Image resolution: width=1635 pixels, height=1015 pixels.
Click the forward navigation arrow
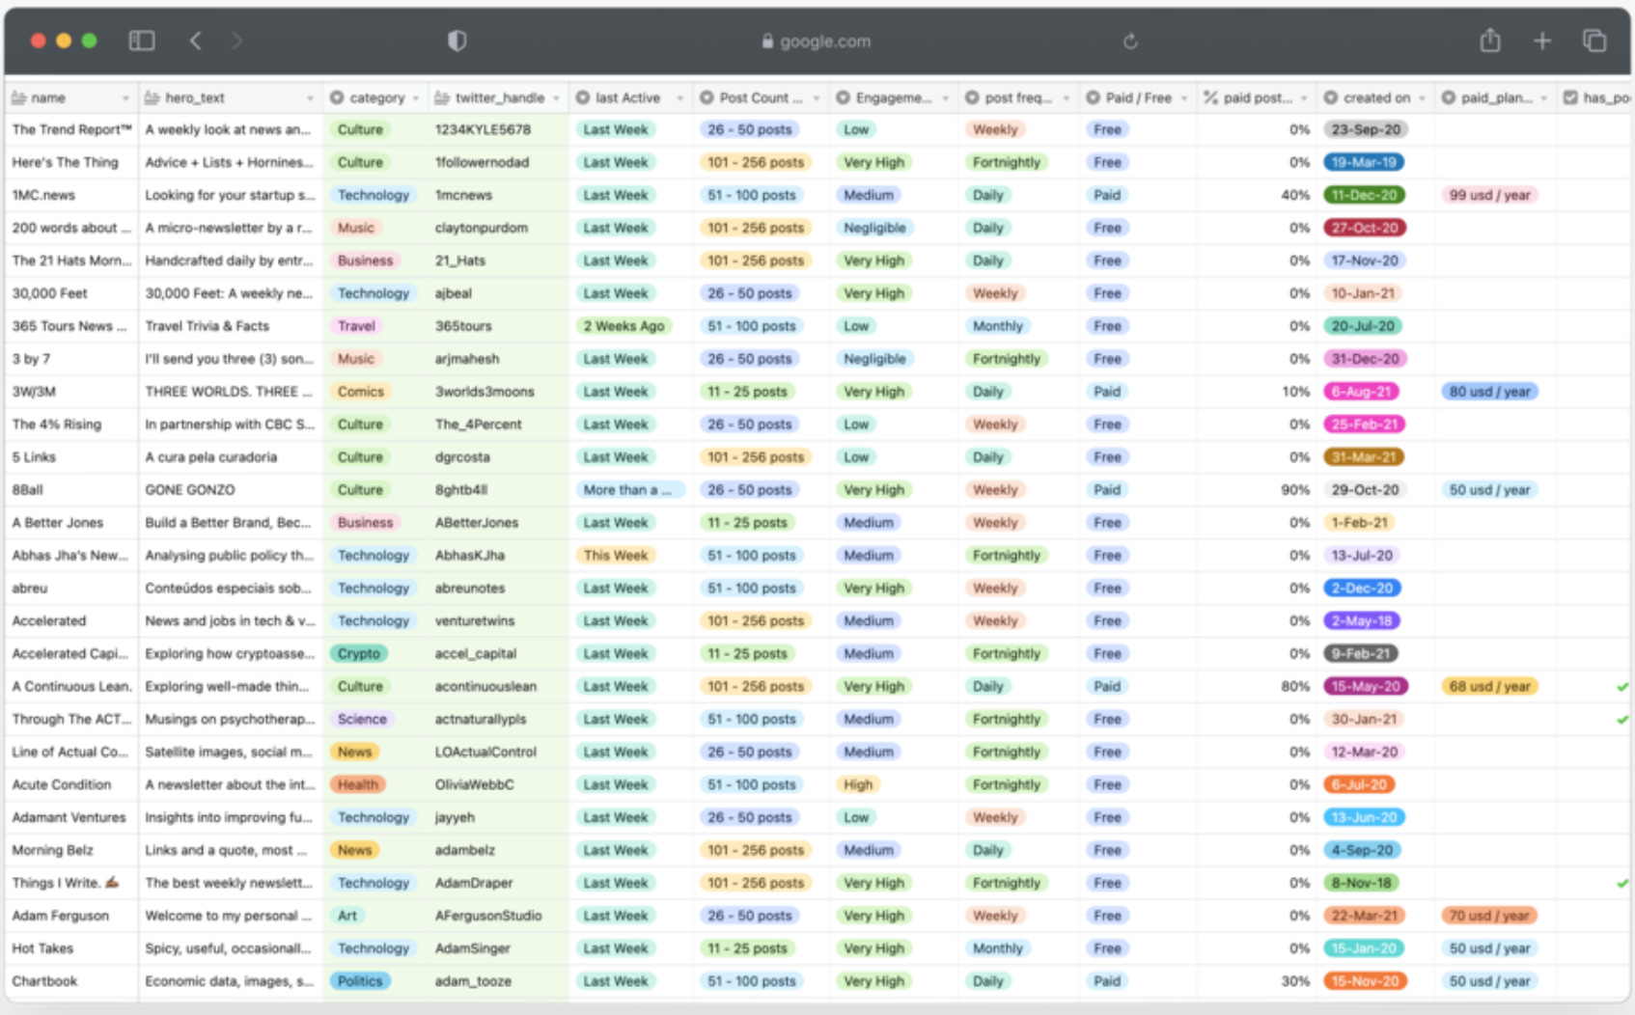[237, 41]
